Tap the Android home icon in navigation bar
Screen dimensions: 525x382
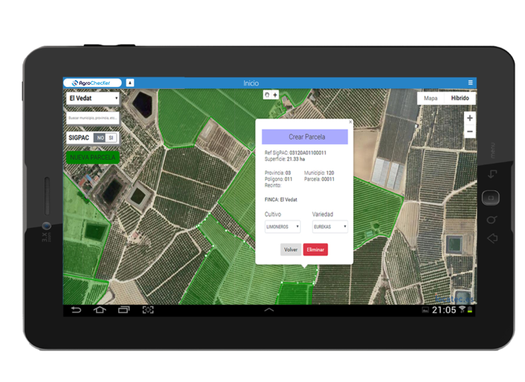click(x=99, y=310)
